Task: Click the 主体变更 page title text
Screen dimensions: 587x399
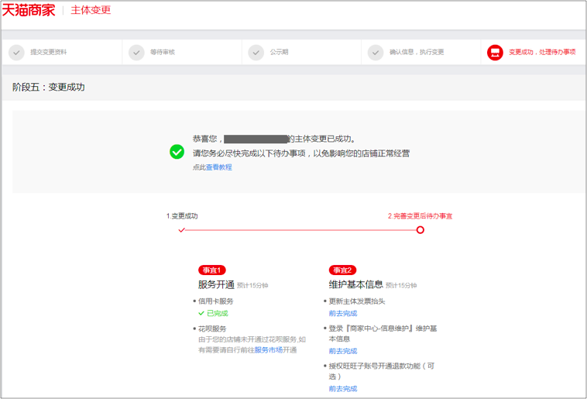Action: (x=91, y=10)
